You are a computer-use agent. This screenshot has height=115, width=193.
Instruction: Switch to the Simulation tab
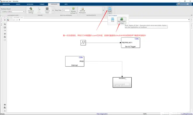pyautogui.click(x=6, y=4)
